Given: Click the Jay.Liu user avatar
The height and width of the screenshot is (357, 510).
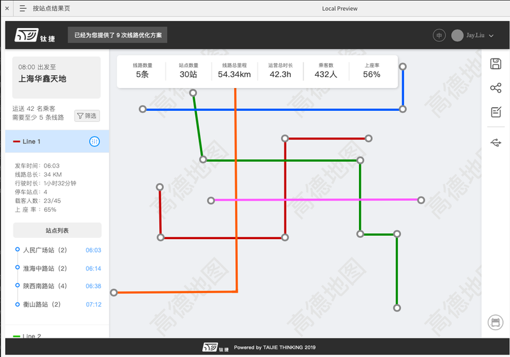Looking at the screenshot, I should 457,36.
